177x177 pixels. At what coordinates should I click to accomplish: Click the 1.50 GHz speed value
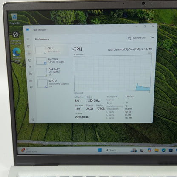point(93,100)
